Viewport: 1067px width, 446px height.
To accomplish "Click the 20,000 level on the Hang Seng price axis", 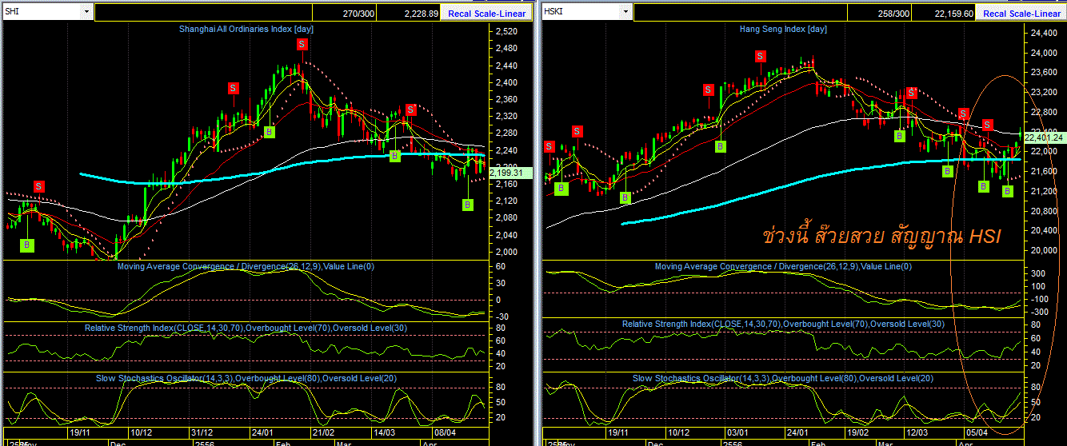I will coord(1045,250).
